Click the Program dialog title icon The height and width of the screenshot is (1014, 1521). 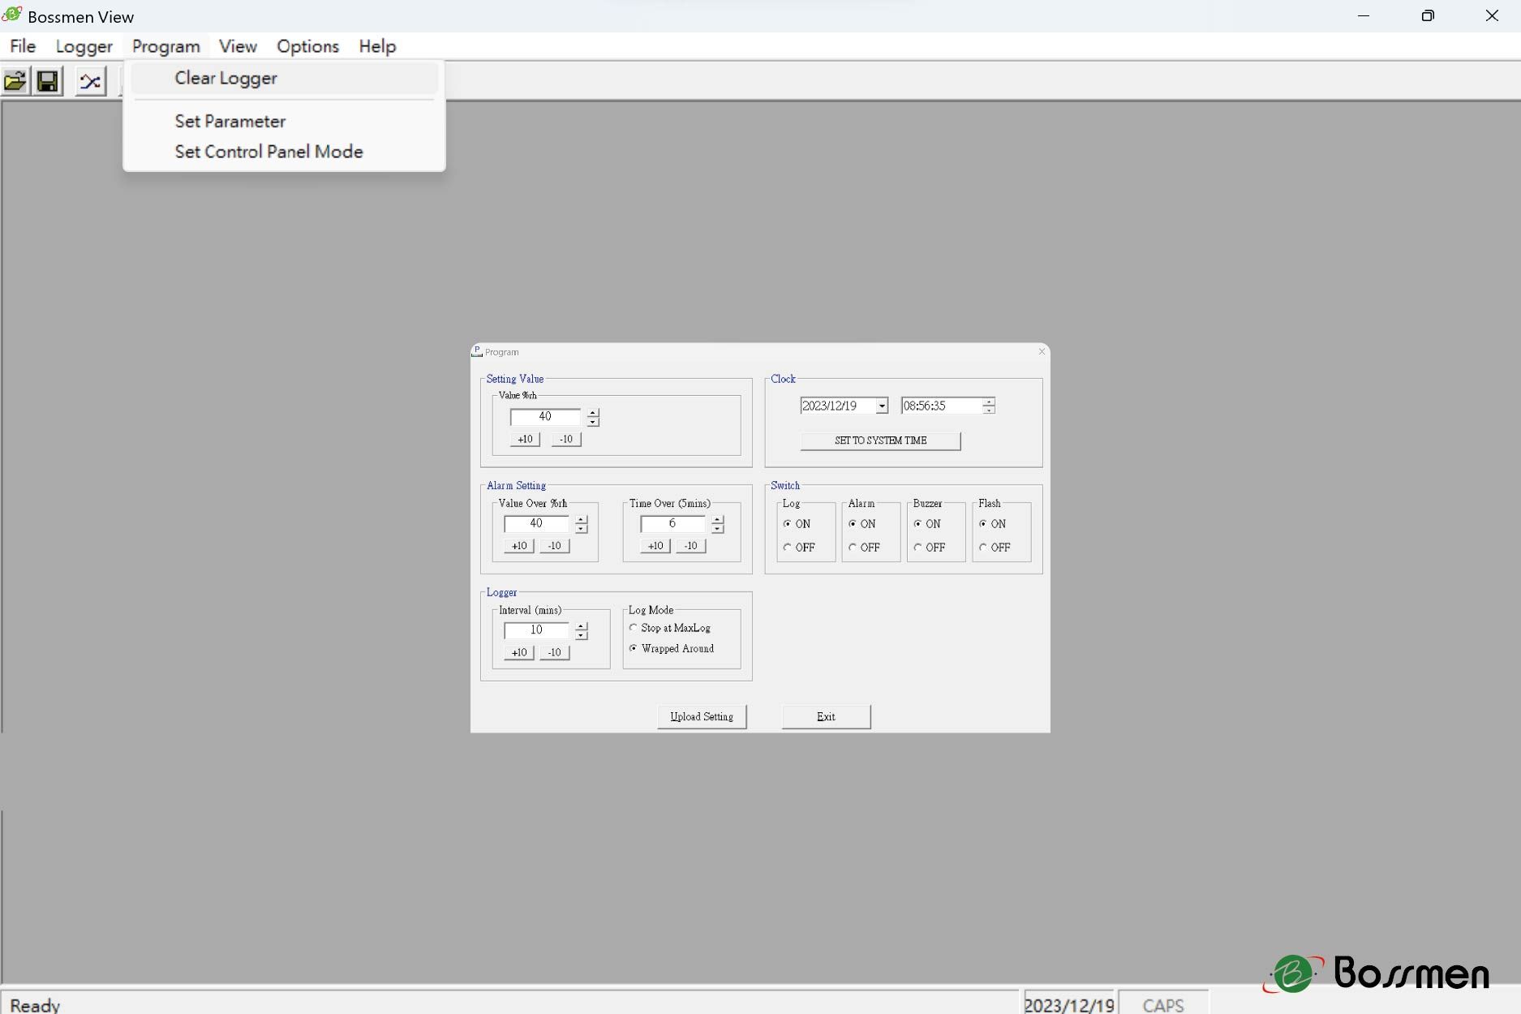tap(477, 351)
